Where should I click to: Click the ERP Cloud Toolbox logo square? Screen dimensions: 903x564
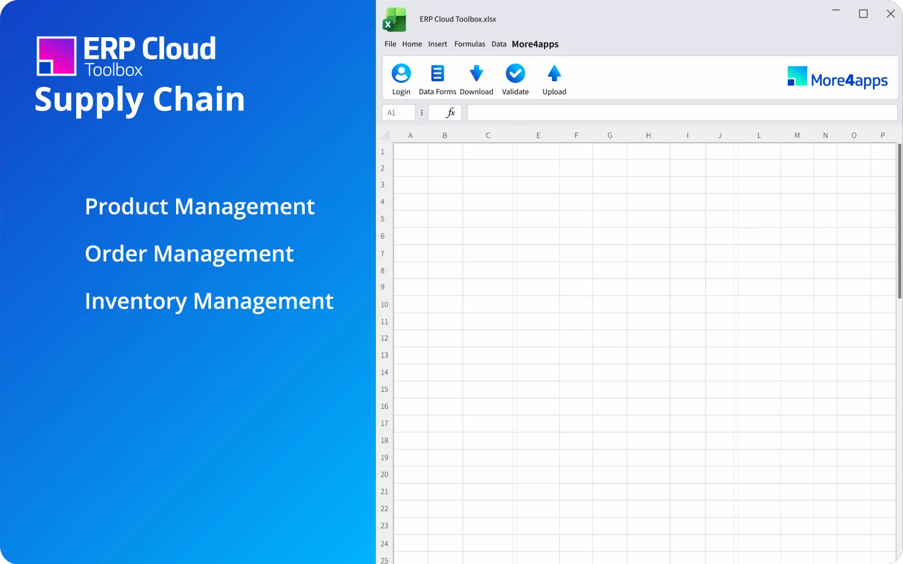pyautogui.click(x=56, y=56)
